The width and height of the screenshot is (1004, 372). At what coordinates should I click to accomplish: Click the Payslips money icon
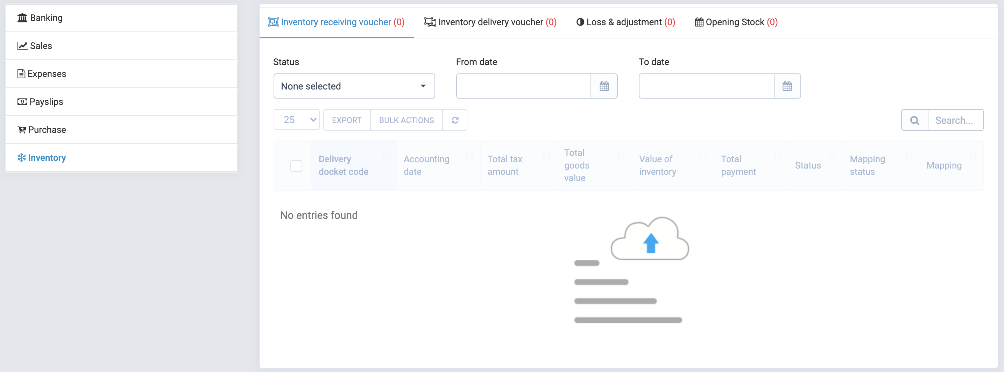[x=22, y=102]
